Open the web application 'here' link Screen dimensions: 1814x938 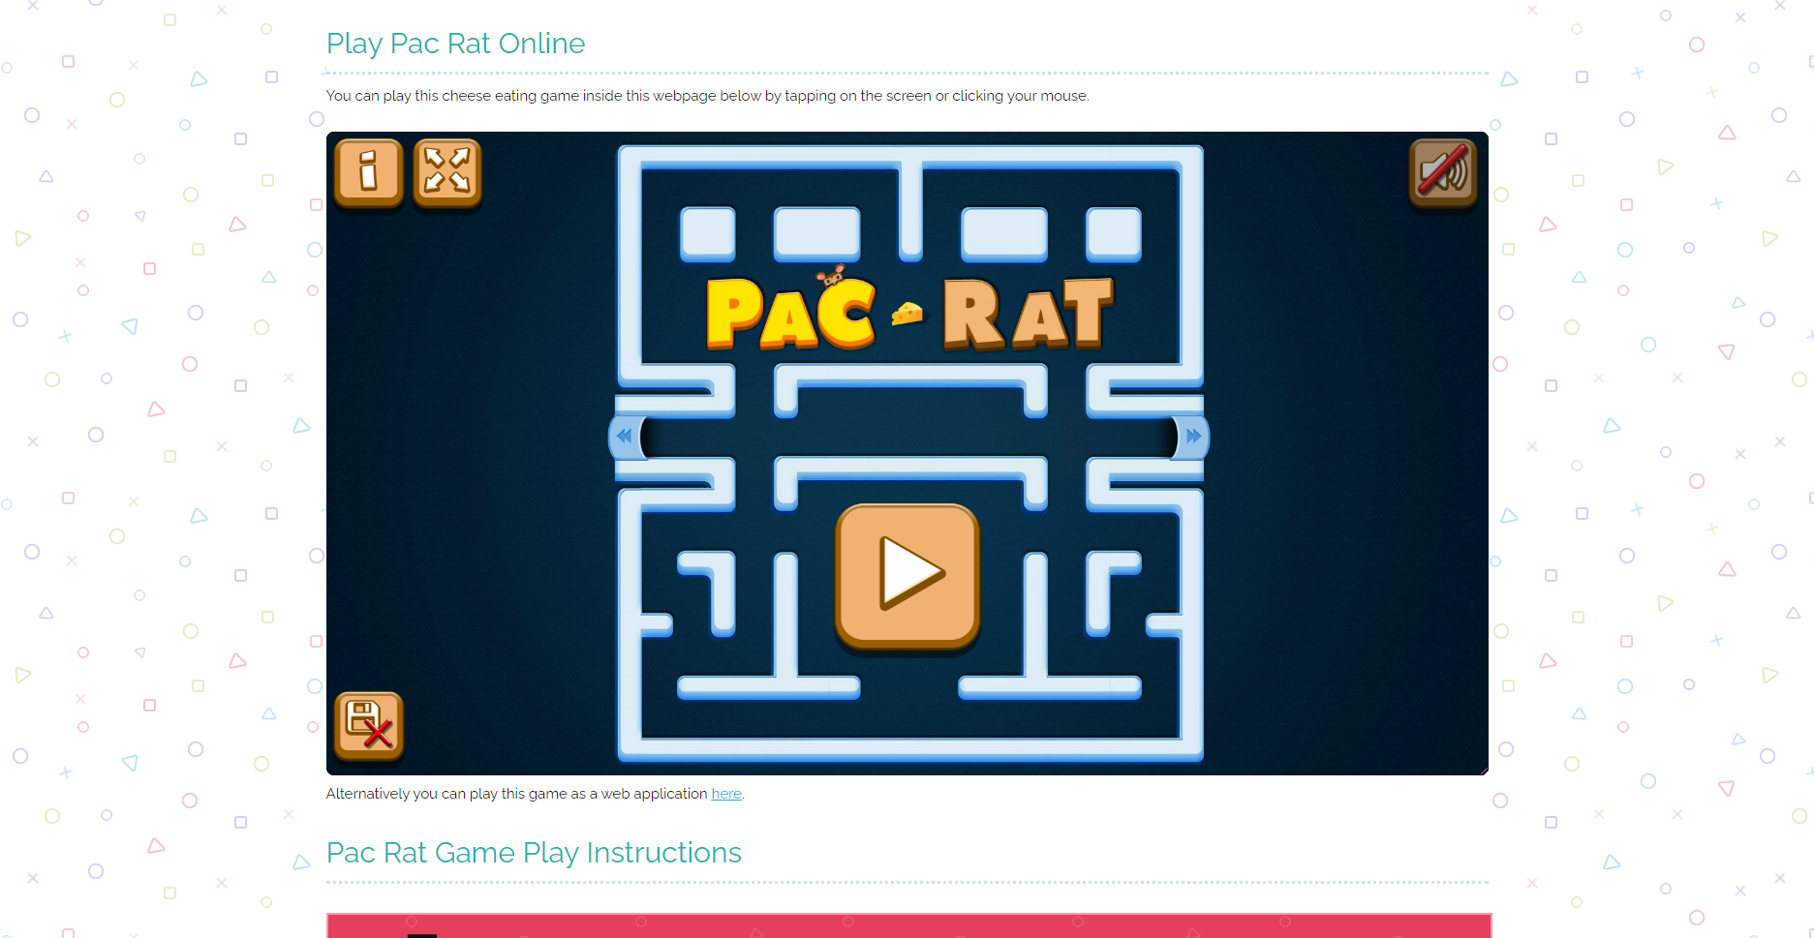tap(726, 794)
